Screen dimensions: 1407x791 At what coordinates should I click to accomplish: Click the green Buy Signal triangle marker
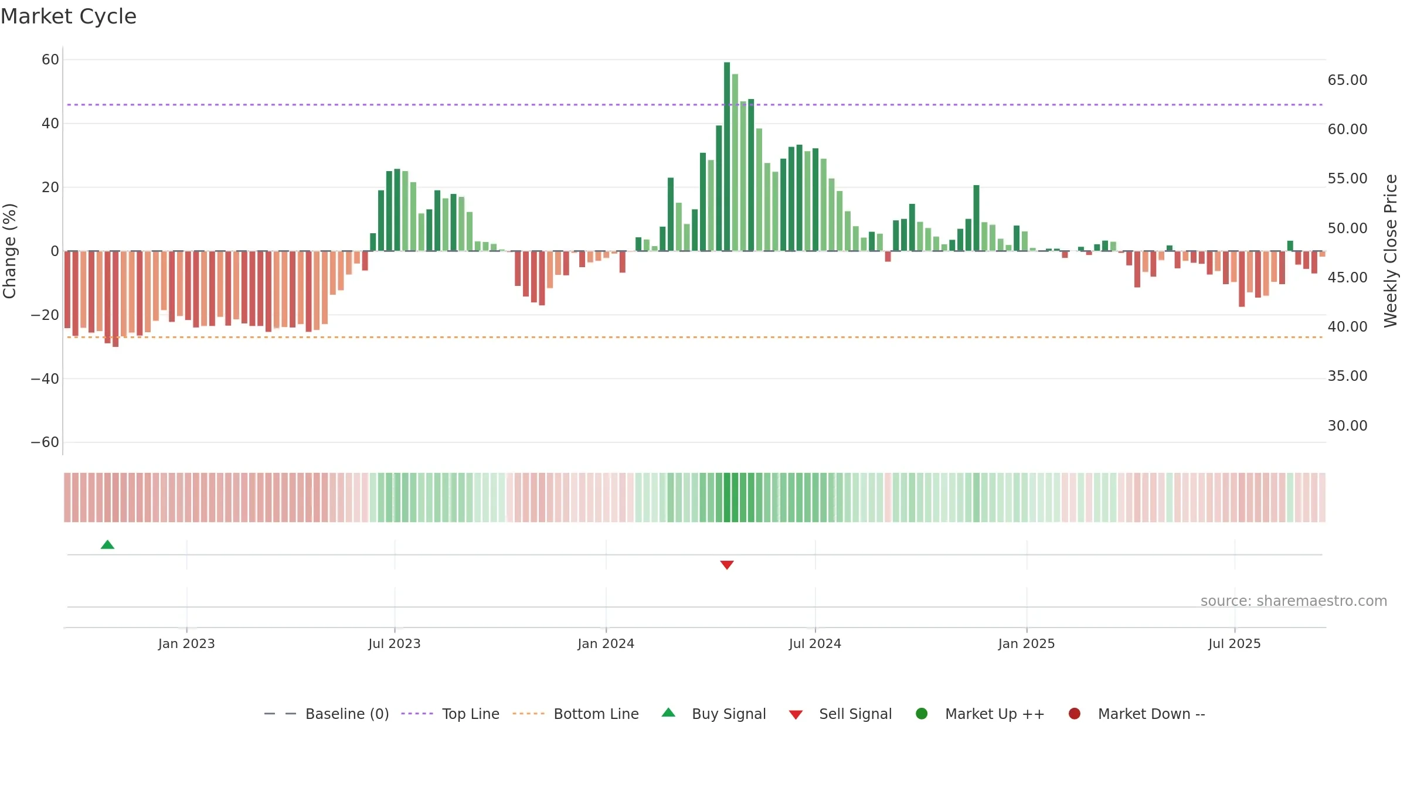point(107,545)
